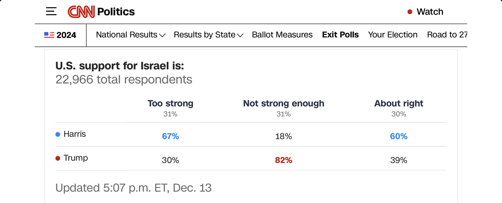The height and width of the screenshot is (203, 502).
Task: Select the Exit Polls tab
Action: [x=340, y=35]
